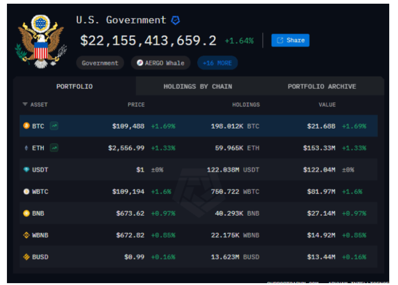Click the ETH coin icon
The width and height of the screenshot is (398, 285).
[x=26, y=148]
